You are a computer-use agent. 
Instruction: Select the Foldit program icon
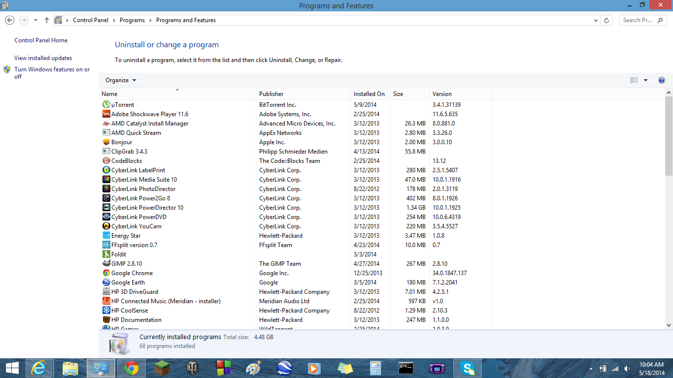pyautogui.click(x=106, y=254)
